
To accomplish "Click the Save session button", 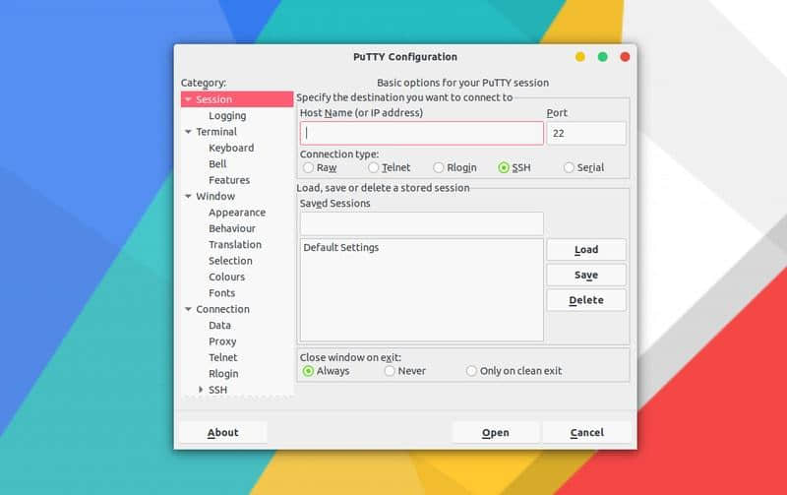I will [586, 276].
